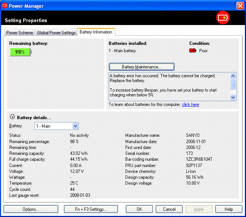Click current value '0.00 A'

pyautogui.click(x=75, y=166)
